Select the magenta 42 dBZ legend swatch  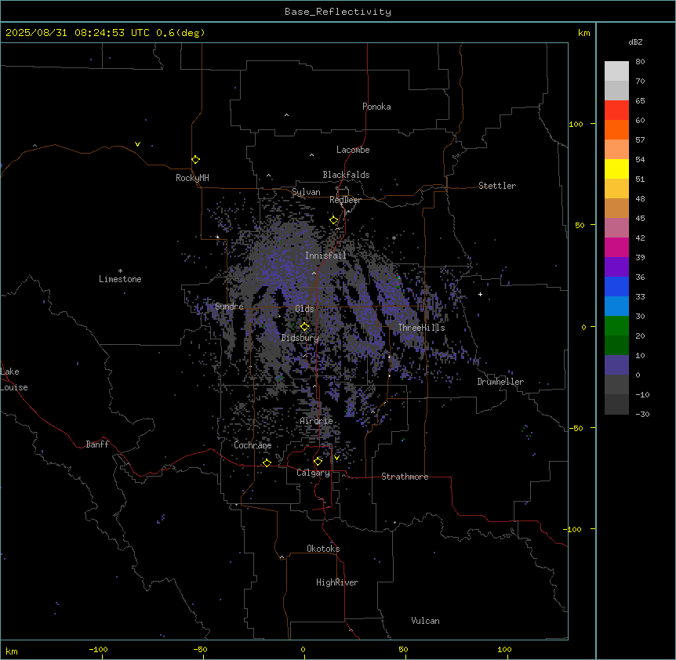click(616, 247)
